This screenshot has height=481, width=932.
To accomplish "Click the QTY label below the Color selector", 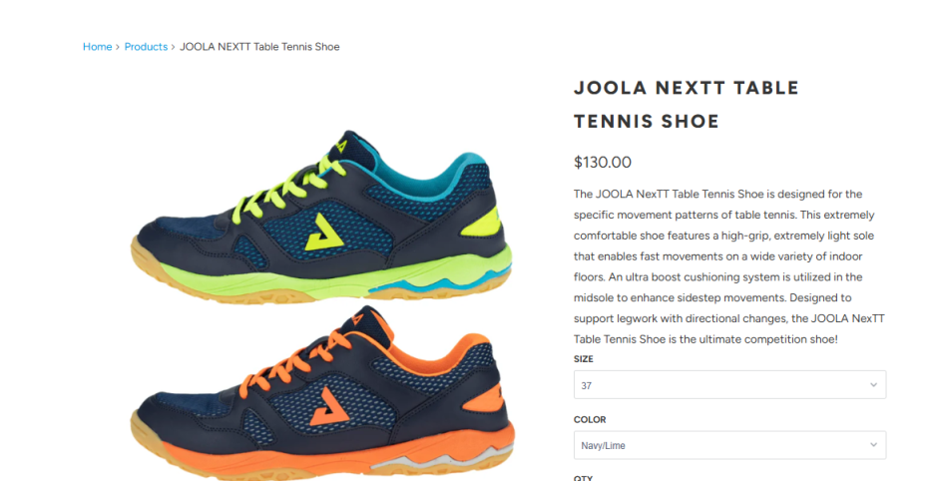I will (583, 478).
